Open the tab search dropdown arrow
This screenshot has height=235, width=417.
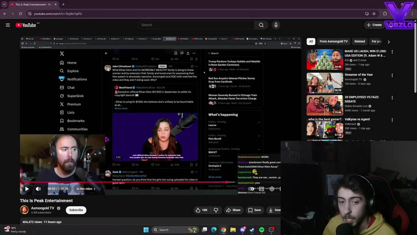4,4
